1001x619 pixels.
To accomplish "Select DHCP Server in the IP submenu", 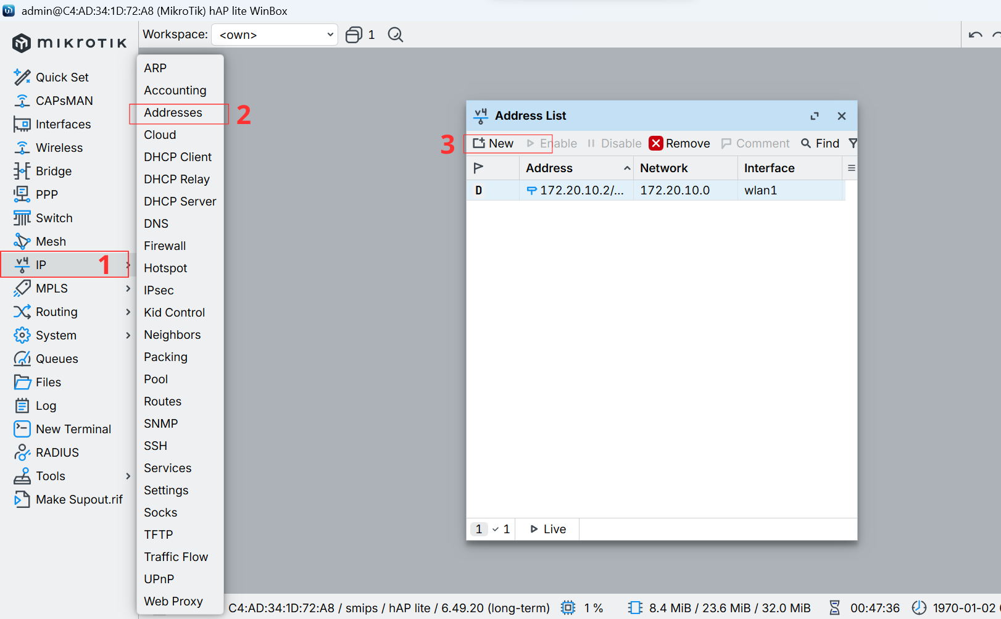I will pyautogui.click(x=180, y=201).
